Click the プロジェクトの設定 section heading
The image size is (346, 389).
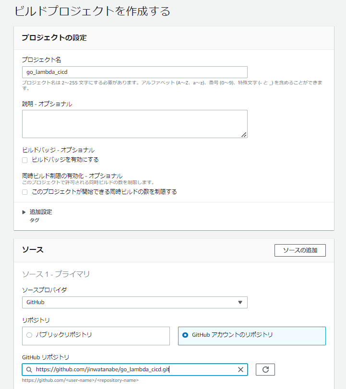(54, 38)
